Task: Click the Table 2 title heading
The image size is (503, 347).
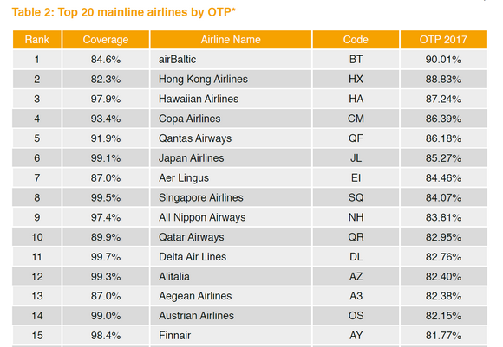Action: 123,12
